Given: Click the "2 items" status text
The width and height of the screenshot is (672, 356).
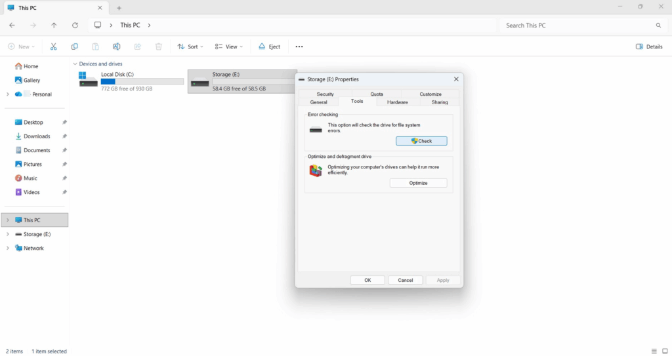Looking at the screenshot, I should click(14, 351).
